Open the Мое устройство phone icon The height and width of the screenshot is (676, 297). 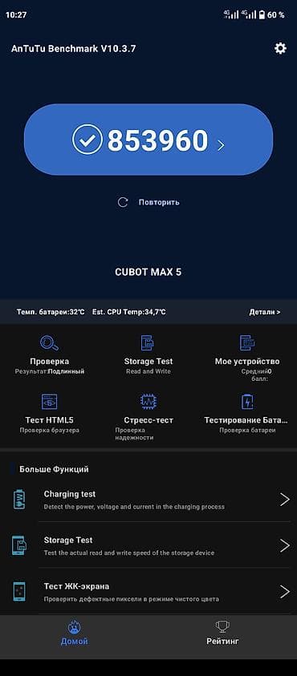tap(247, 343)
